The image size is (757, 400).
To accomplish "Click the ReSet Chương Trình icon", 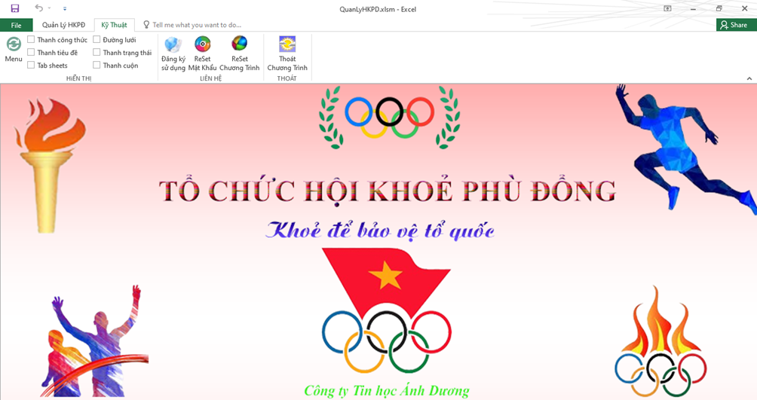I will coord(240,44).
